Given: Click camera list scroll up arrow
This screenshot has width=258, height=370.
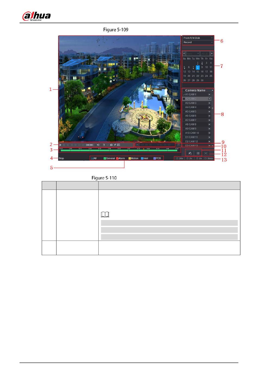Looking at the screenshot, I should click(212, 90).
